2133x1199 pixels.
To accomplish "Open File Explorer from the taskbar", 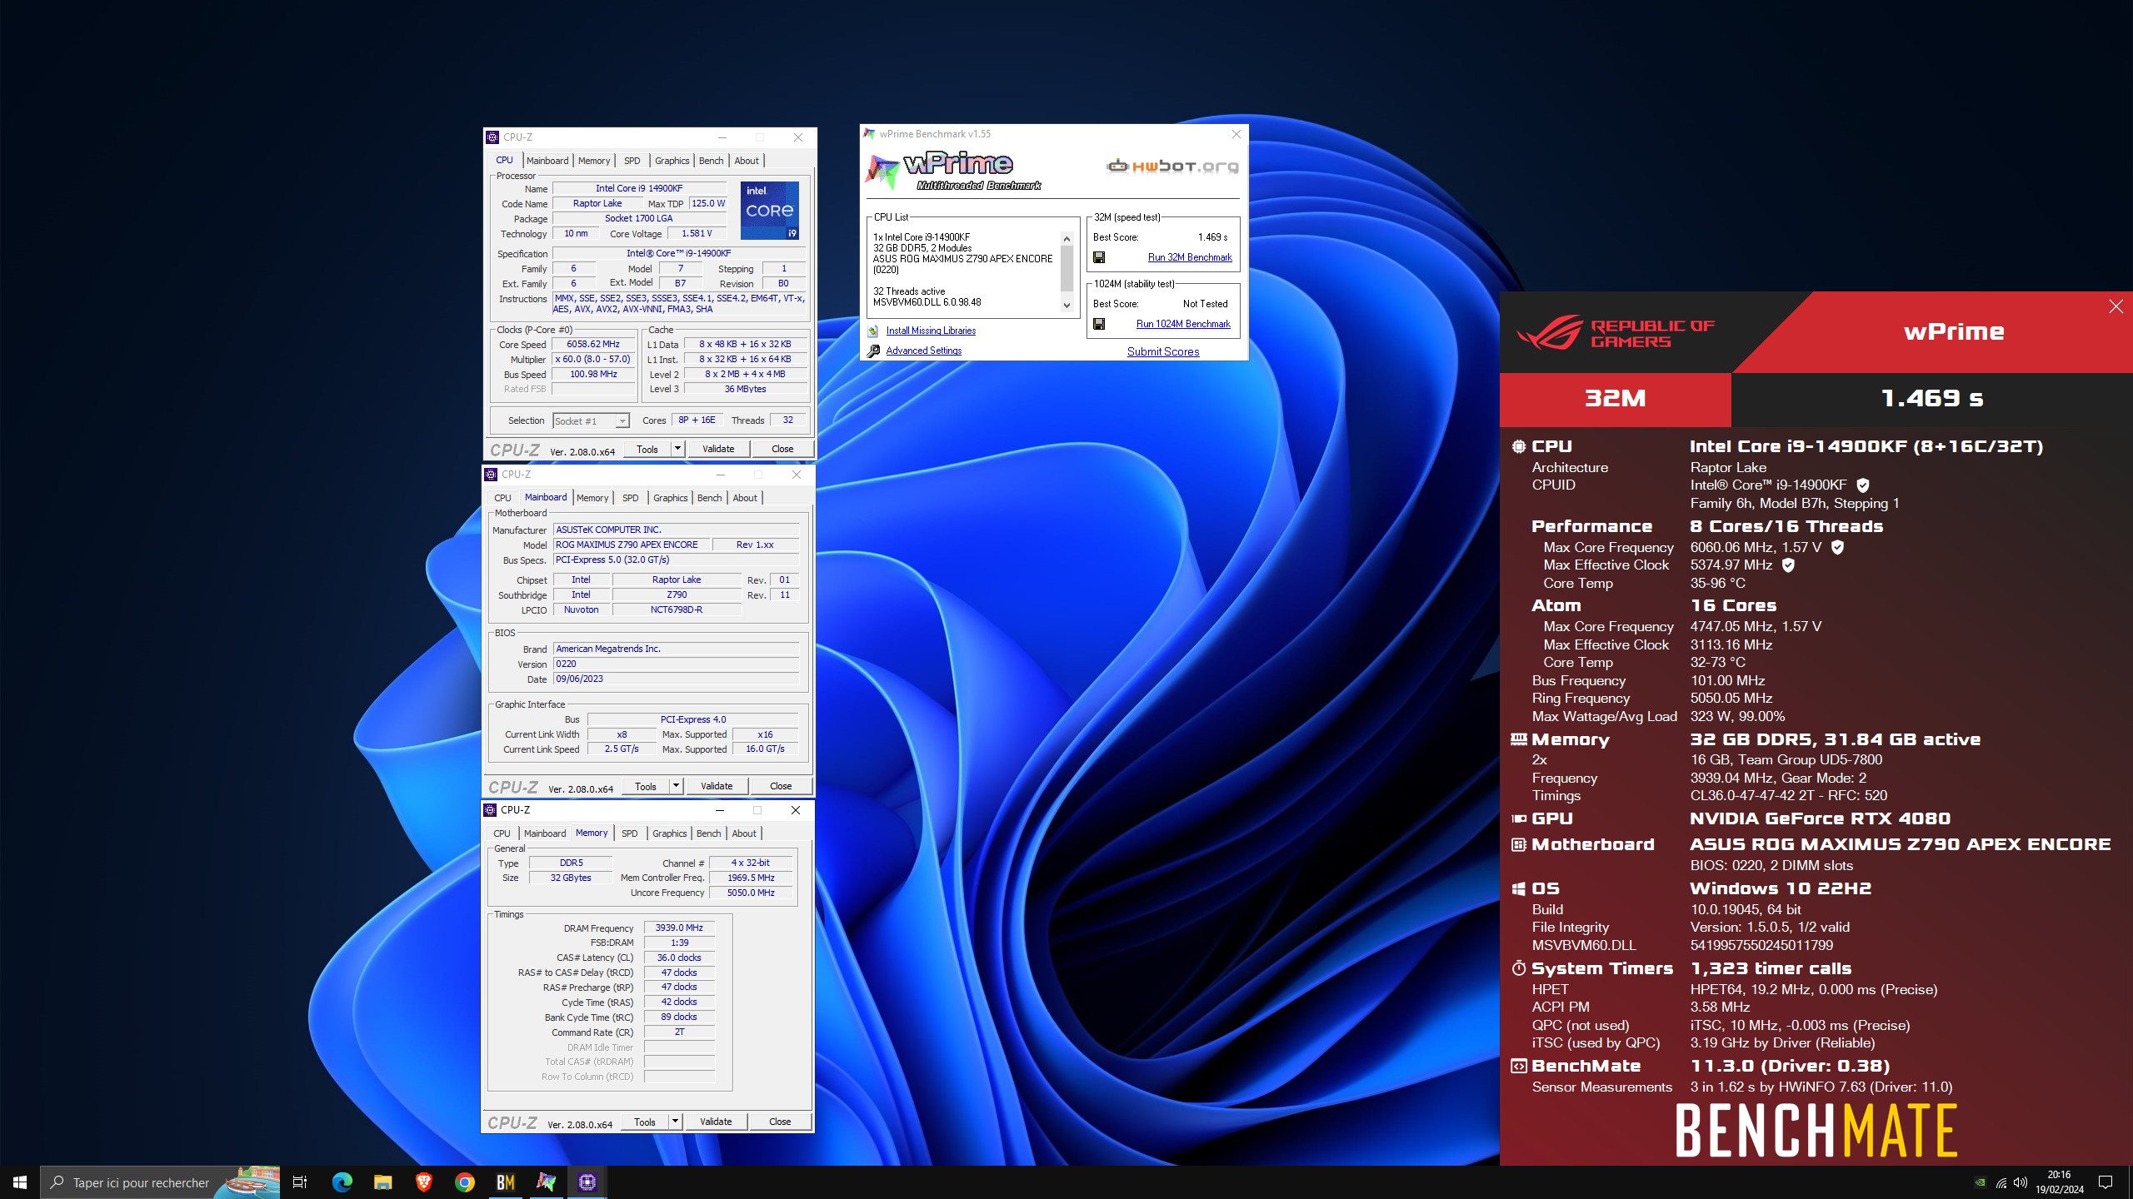I will pos(382,1182).
